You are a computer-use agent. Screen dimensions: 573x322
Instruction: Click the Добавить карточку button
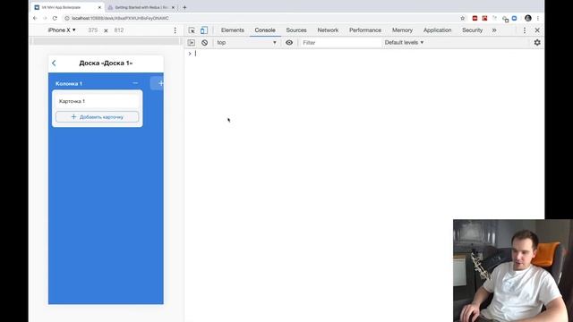(98, 117)
